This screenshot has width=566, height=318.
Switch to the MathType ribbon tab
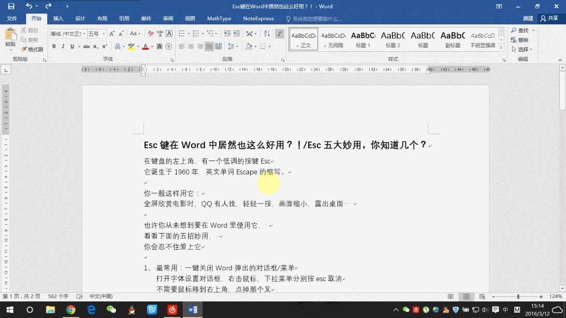(219, 18)
